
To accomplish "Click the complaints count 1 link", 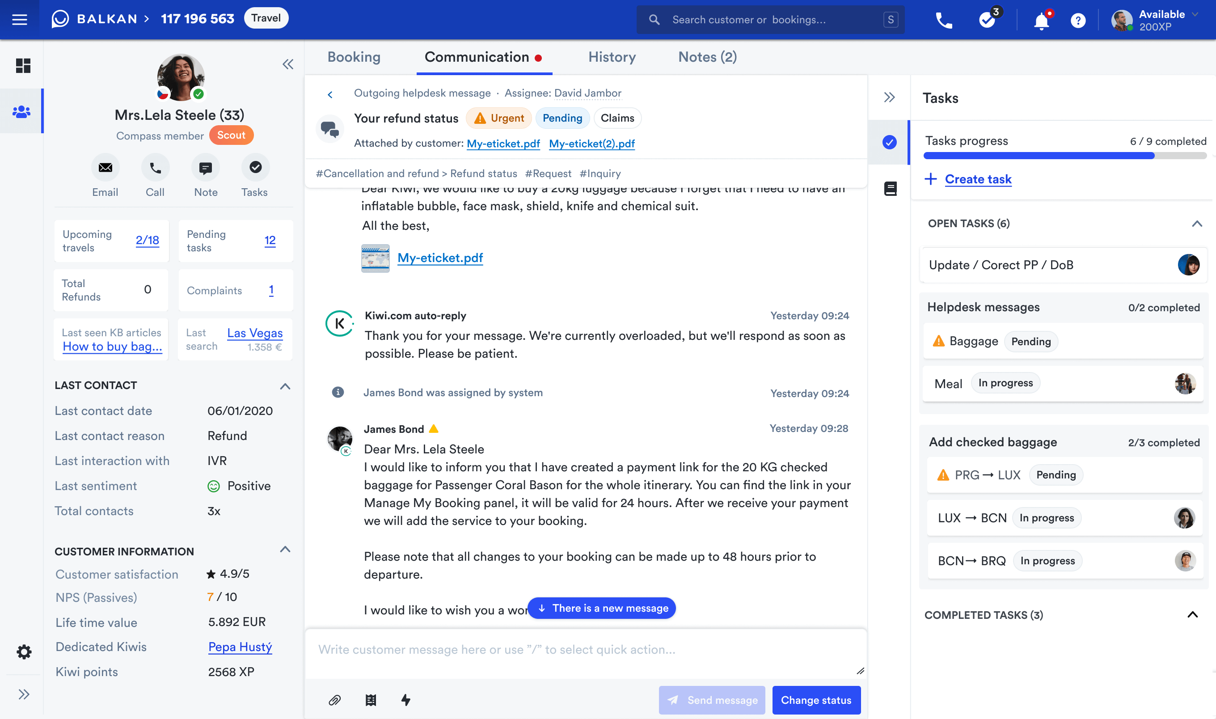I will [x=271, y=290].
